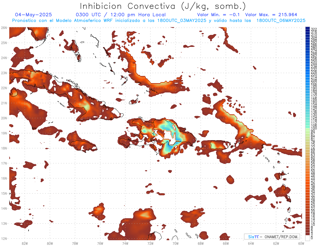The height and width of the screenshot is (247, 320).
Task: Click the '80W' longitude label
Action: pyautogui.click(x=50, y=243)
